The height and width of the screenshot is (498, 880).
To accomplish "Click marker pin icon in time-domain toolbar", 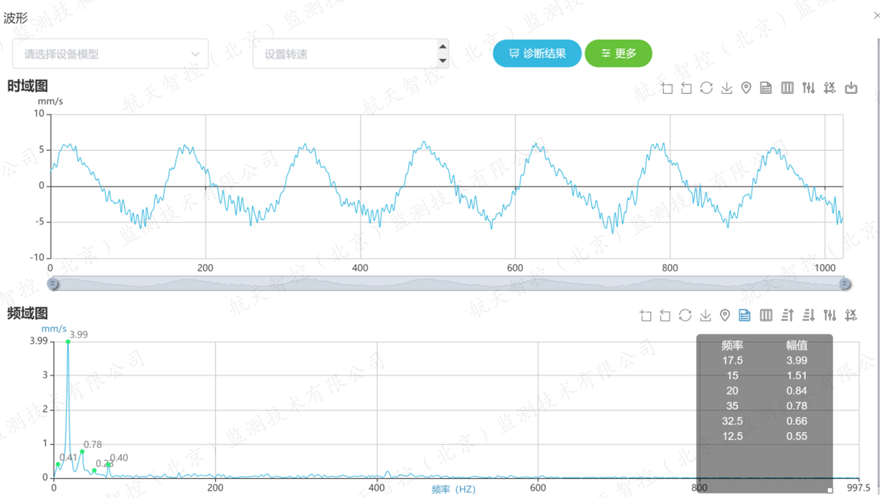I will point(746,88).
